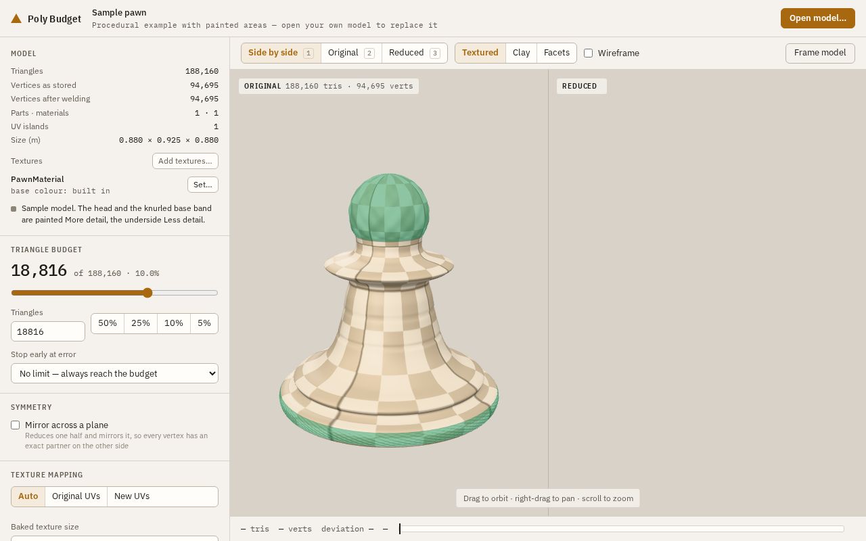This screenshot has width=866, height=541.
Task: Switch to the Original view tab
Action: (351, 53)
